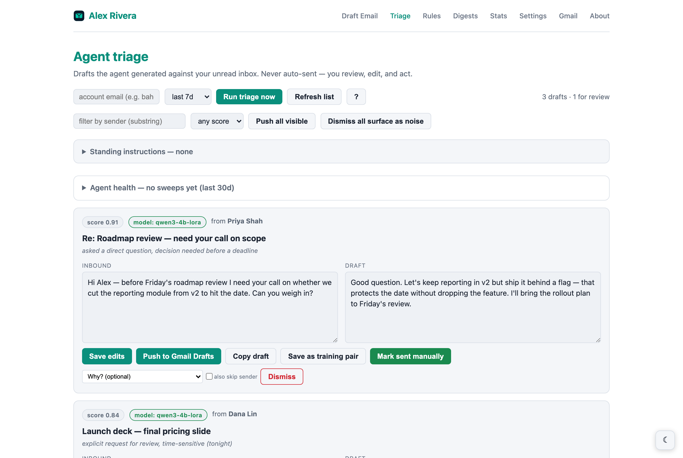Click the subject 'Re: Roadmap review — need your call on scope'
Image resolution: width=683 pixels, height=458 pixels.
tap(174, 238)
